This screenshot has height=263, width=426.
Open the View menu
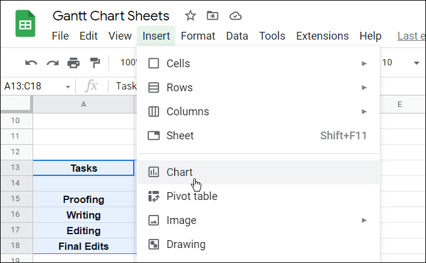120,36
